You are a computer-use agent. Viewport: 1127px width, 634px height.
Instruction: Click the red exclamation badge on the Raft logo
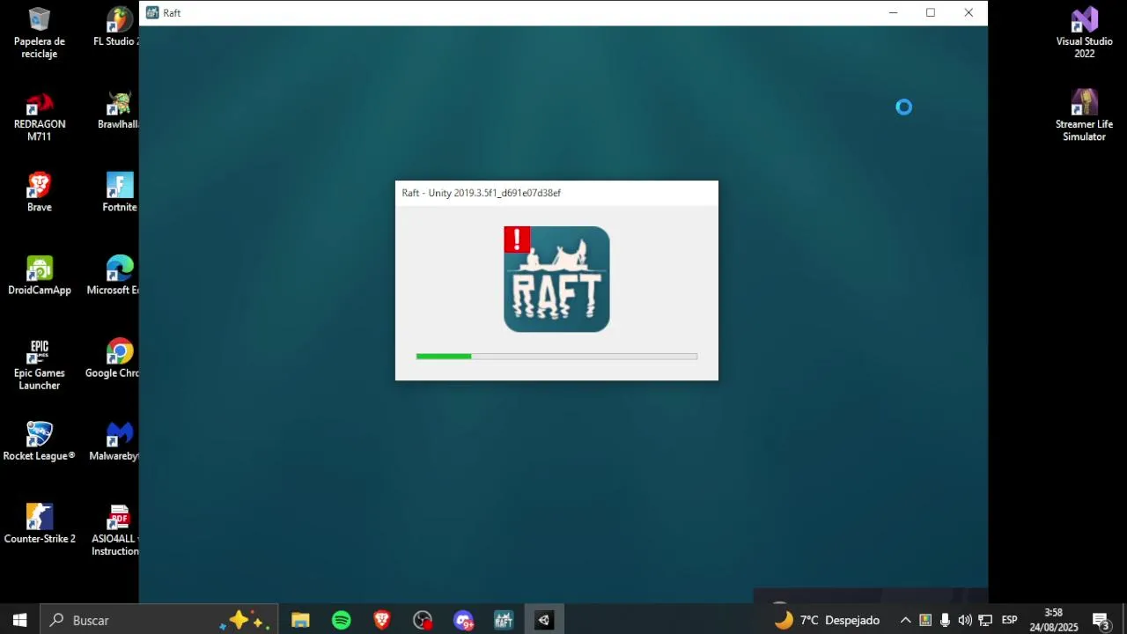[517, 240]
